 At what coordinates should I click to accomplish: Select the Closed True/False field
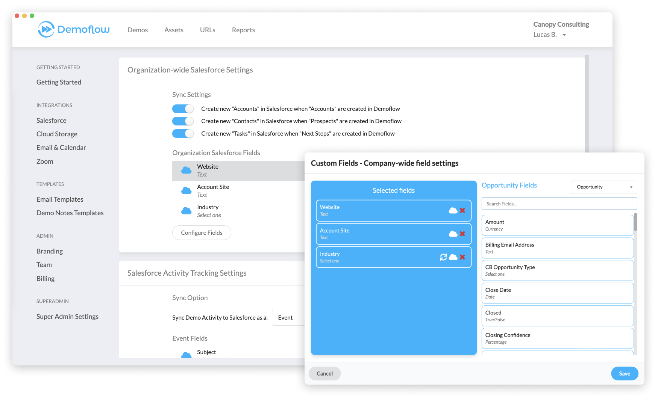pos(557,316)
